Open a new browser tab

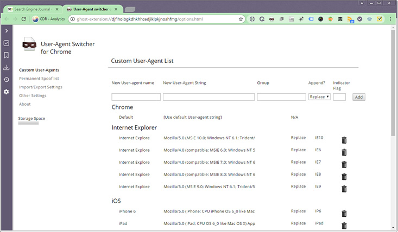point(130,9)
